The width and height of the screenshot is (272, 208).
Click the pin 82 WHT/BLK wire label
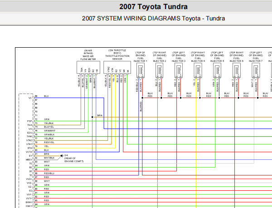pyautogui.click(x=49, y=158)
